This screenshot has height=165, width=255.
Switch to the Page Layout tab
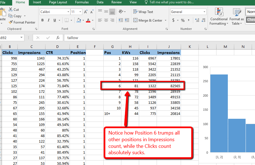[58, 2]
